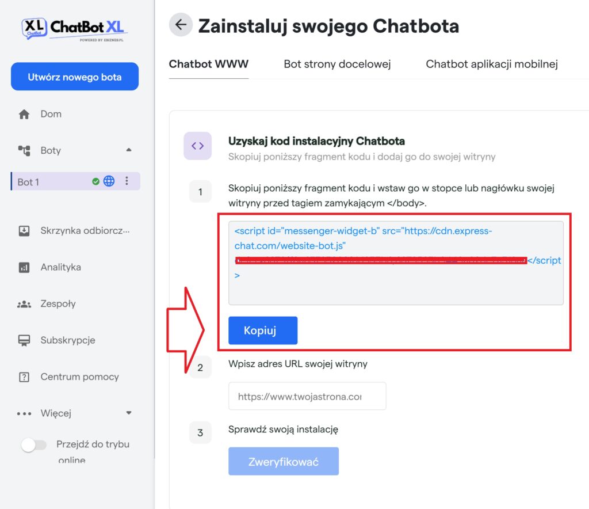Open the three-dot menu for Bot 1

[127, 181]
